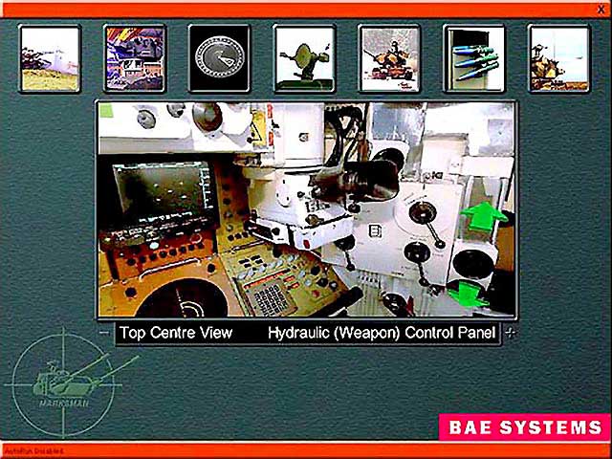Click Hydraulic (Weapon) Control Panel caption

pos(382,334)
